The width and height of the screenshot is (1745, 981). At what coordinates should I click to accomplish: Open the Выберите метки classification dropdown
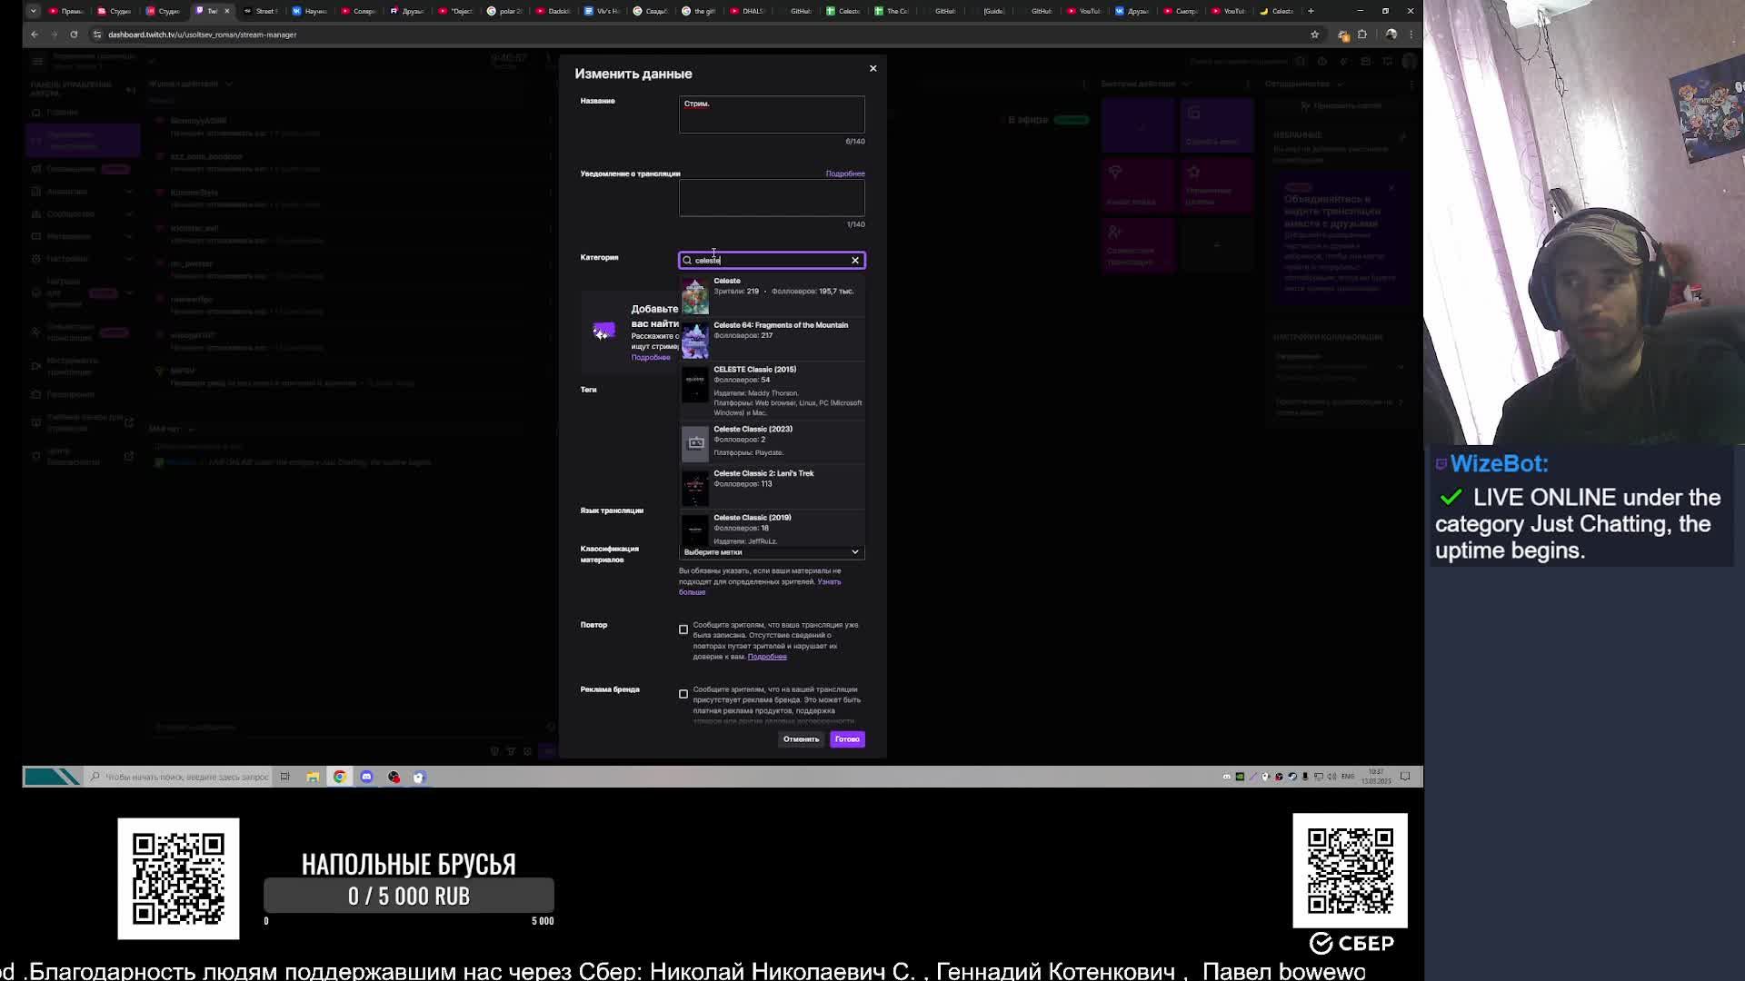[x=771, y=552]
